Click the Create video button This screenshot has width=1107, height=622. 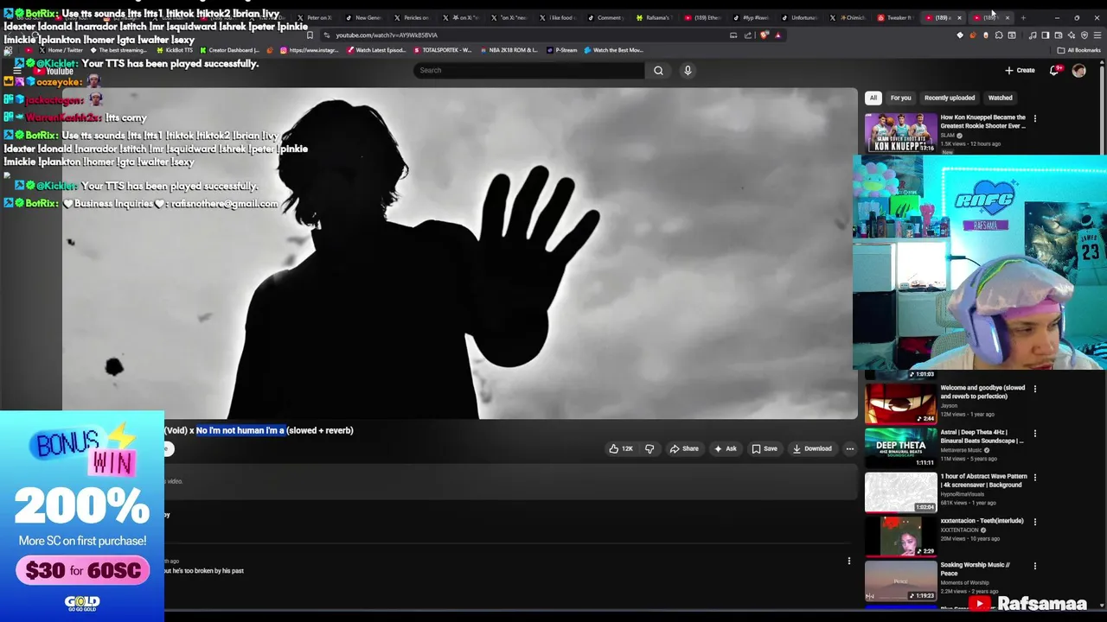click(1020, 71)
